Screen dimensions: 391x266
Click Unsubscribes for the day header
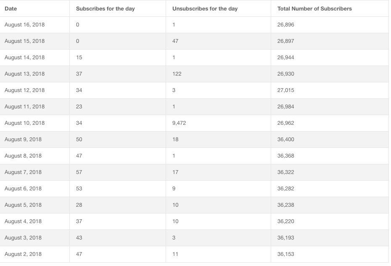coord(205,9)
